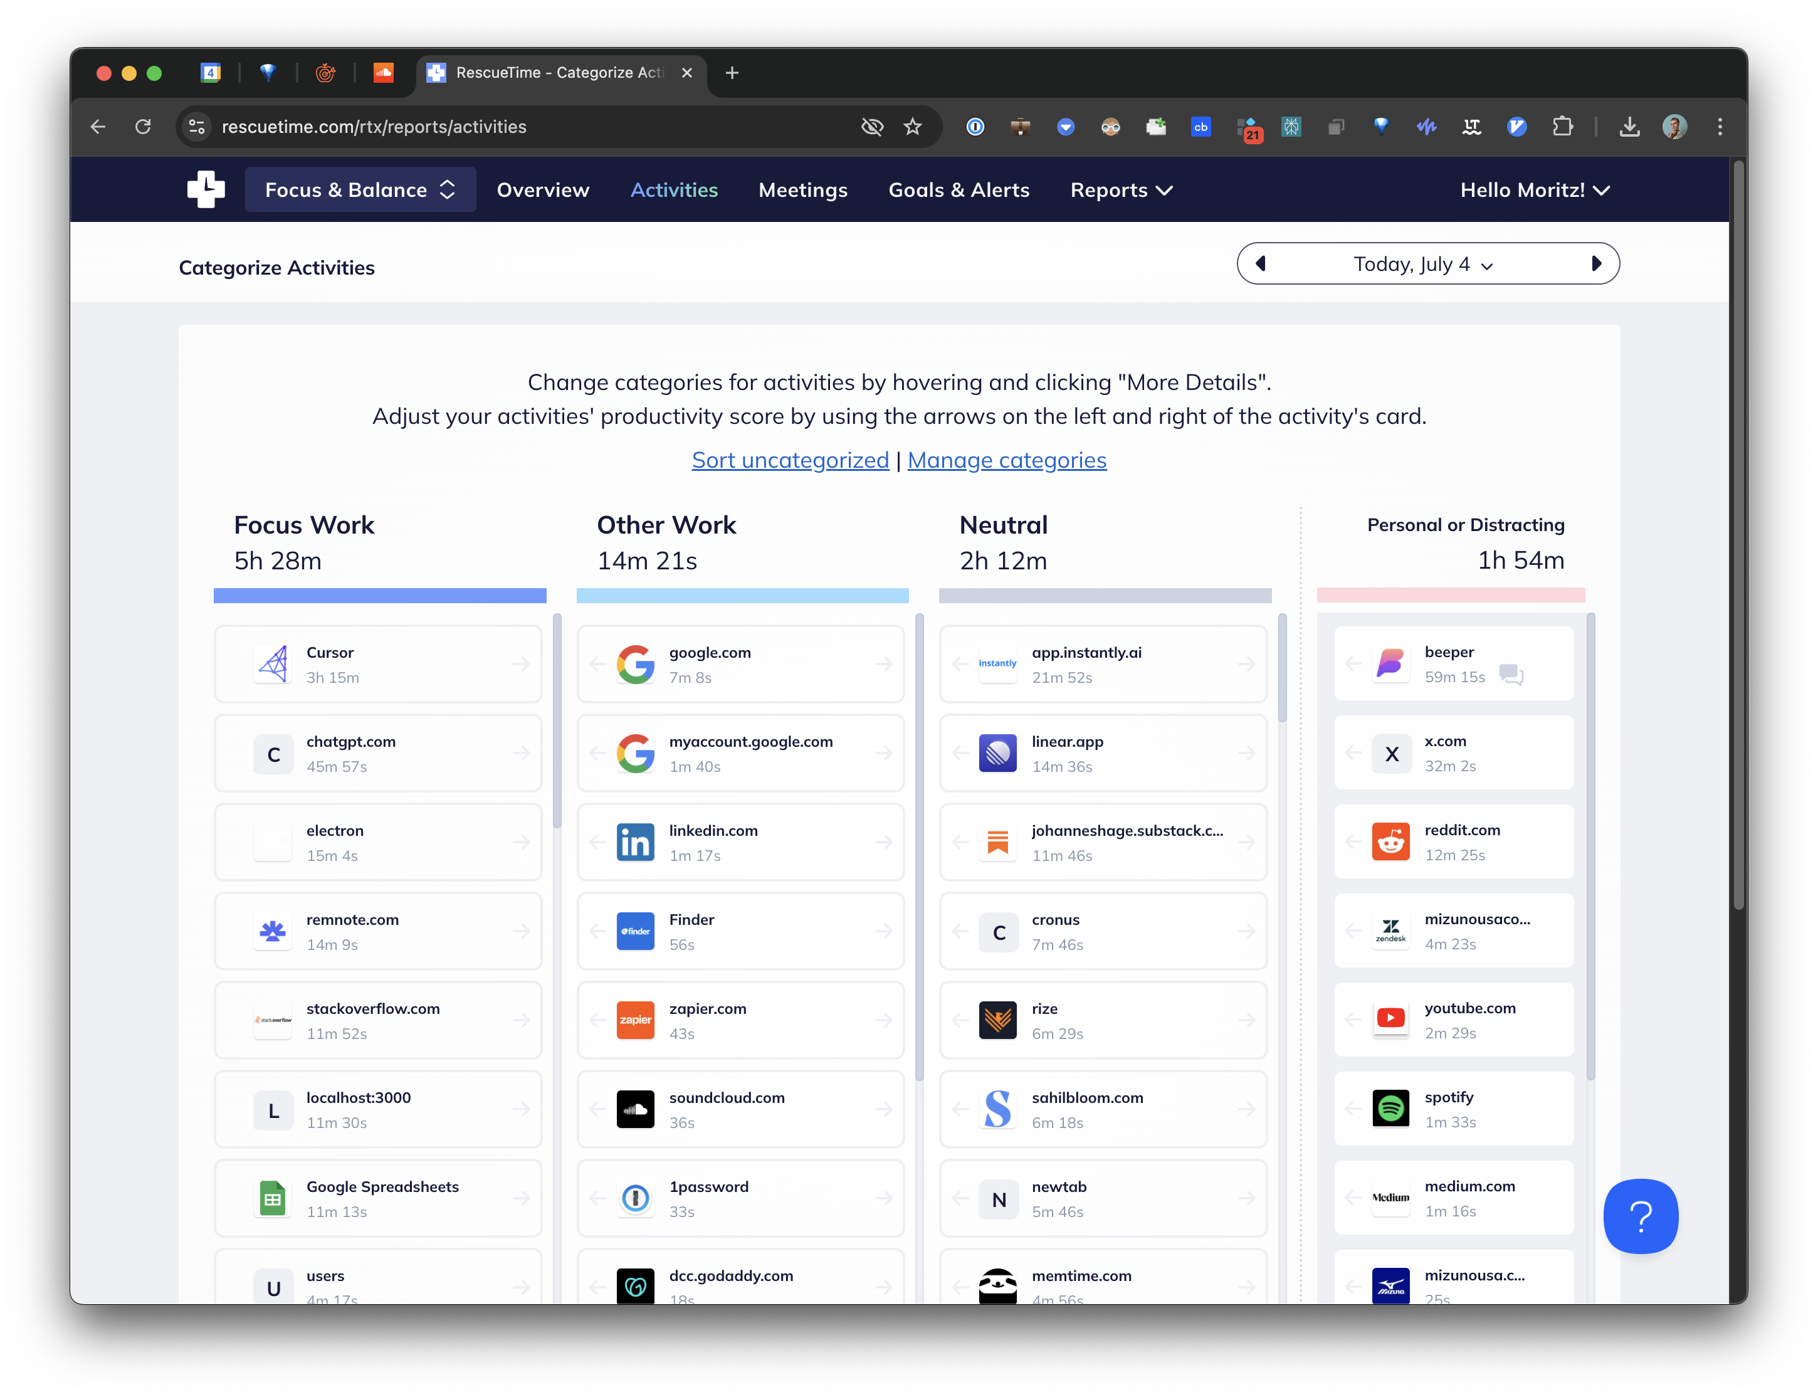Screen dimensions: 1818x1397
Task: Move linear.app left with its arrow
Action: click(960, 754)
